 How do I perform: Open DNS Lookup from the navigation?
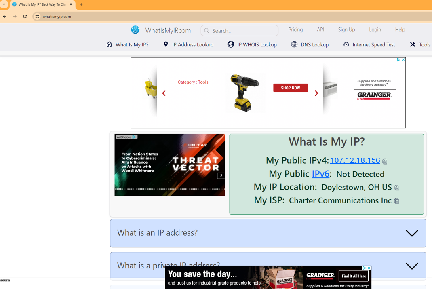(x=315, y=44)
